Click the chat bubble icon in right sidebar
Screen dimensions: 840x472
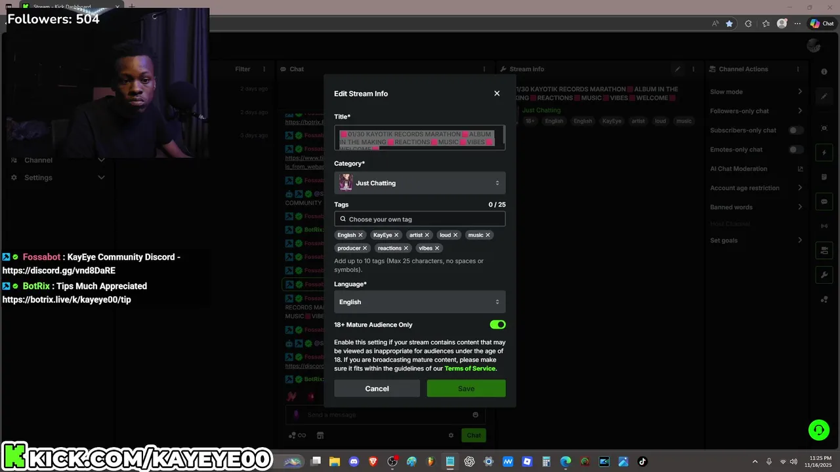coord(824,201)
